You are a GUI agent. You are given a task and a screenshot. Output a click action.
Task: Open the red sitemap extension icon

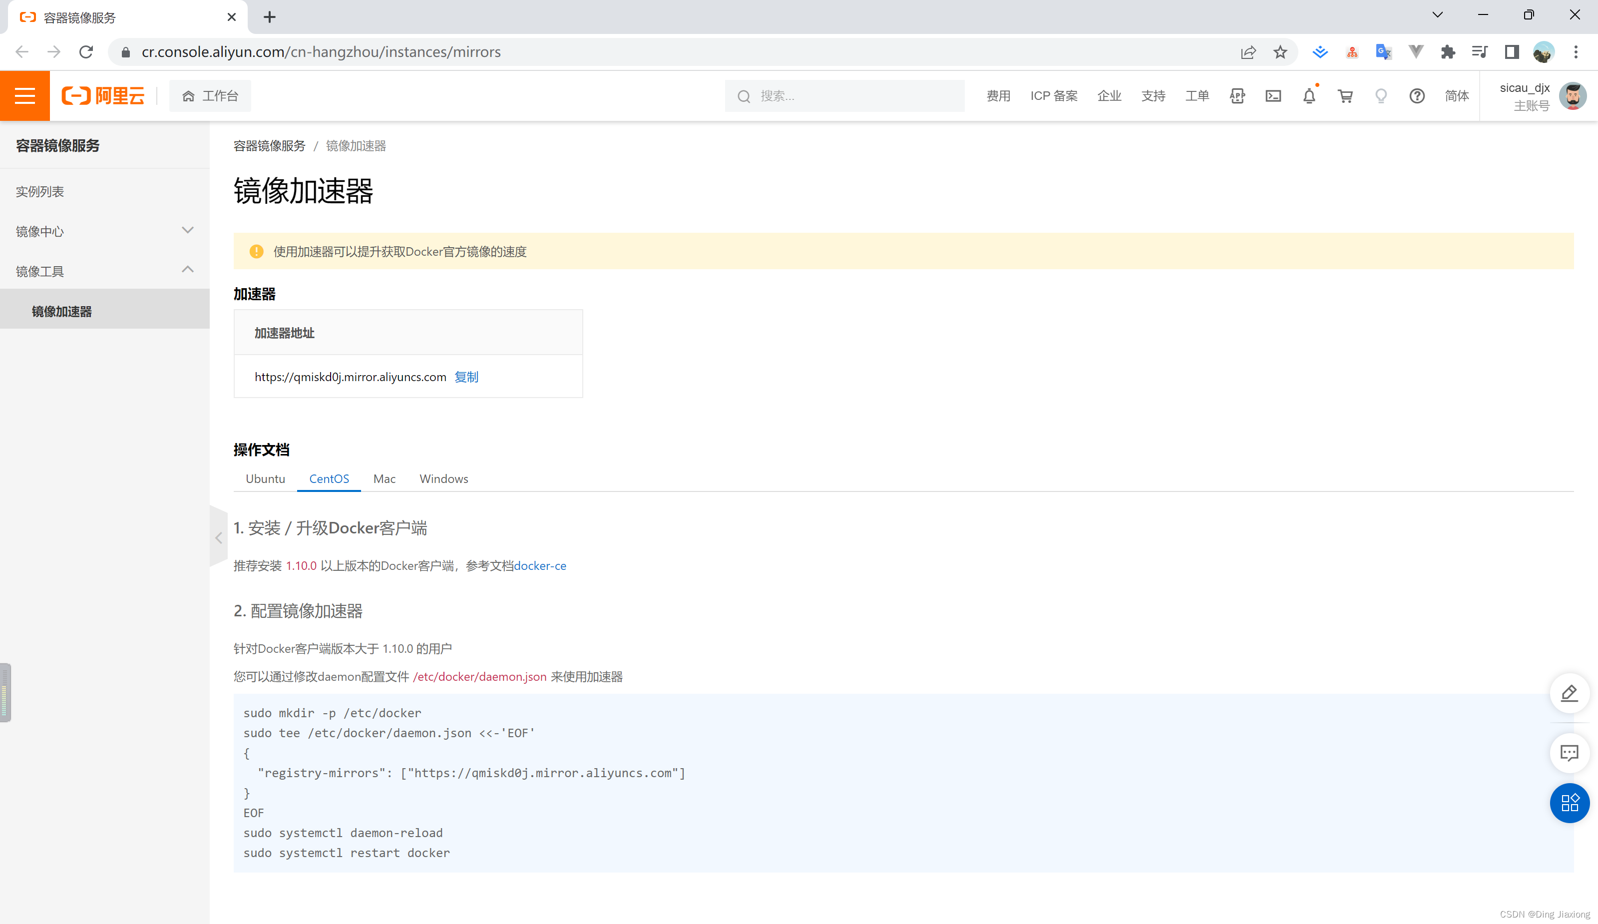point(1352,52)
